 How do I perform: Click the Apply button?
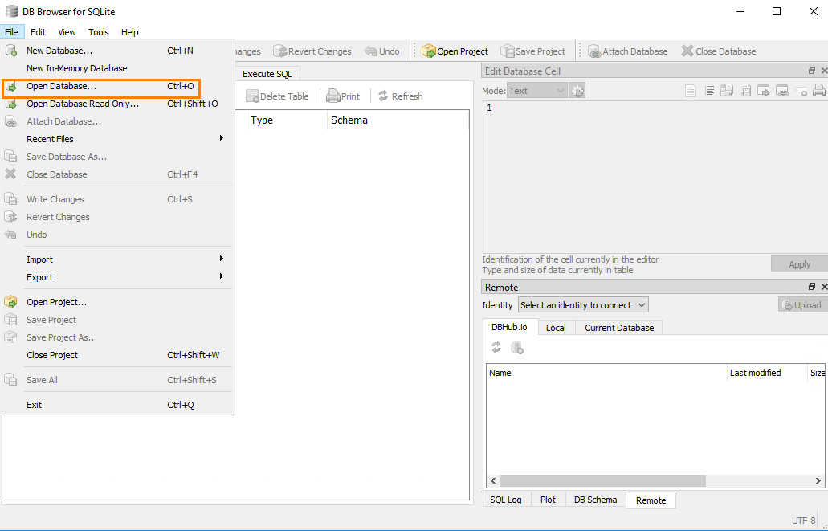point(799,264)
